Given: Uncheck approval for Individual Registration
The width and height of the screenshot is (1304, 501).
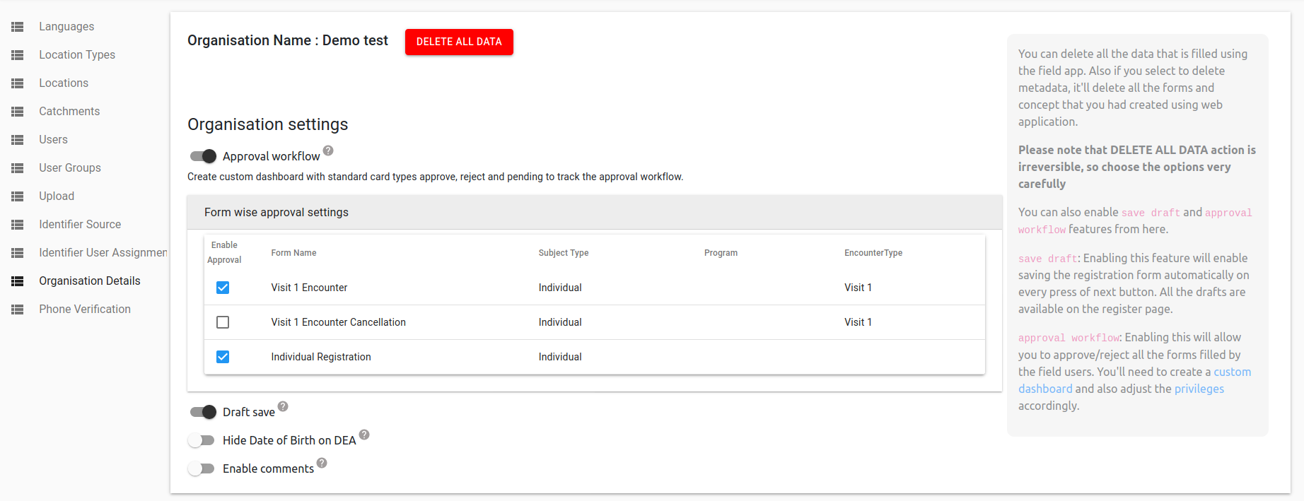Looking at the screenshot, I should (223, 357).
